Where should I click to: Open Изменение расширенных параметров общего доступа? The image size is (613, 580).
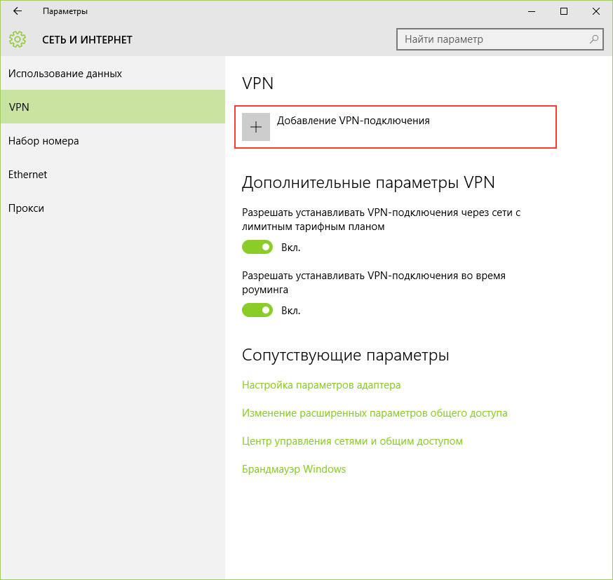click(375, 413)
